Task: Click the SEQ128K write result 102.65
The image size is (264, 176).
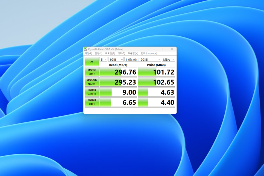Action: point(156,82)
